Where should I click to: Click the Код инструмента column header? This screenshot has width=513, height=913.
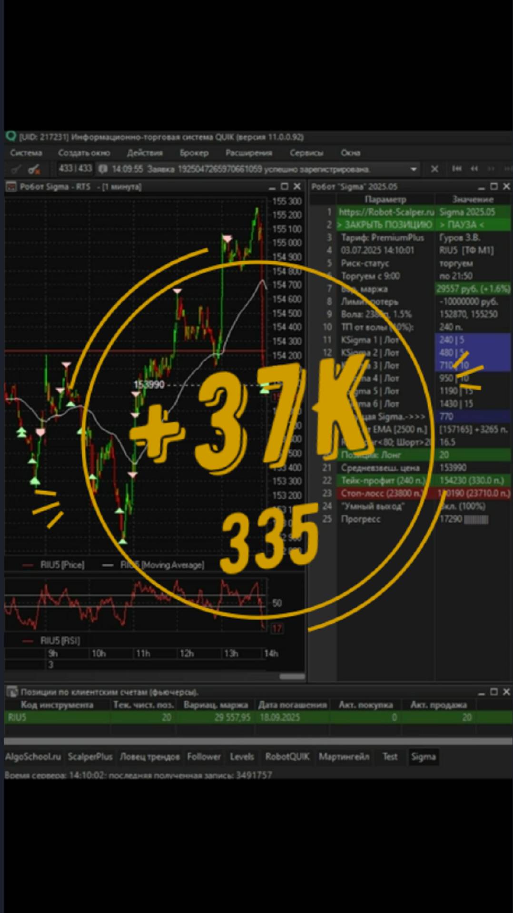tap(57, 705)
